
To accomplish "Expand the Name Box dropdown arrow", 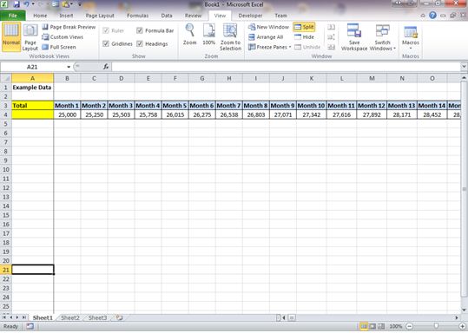I will [69, 67].
